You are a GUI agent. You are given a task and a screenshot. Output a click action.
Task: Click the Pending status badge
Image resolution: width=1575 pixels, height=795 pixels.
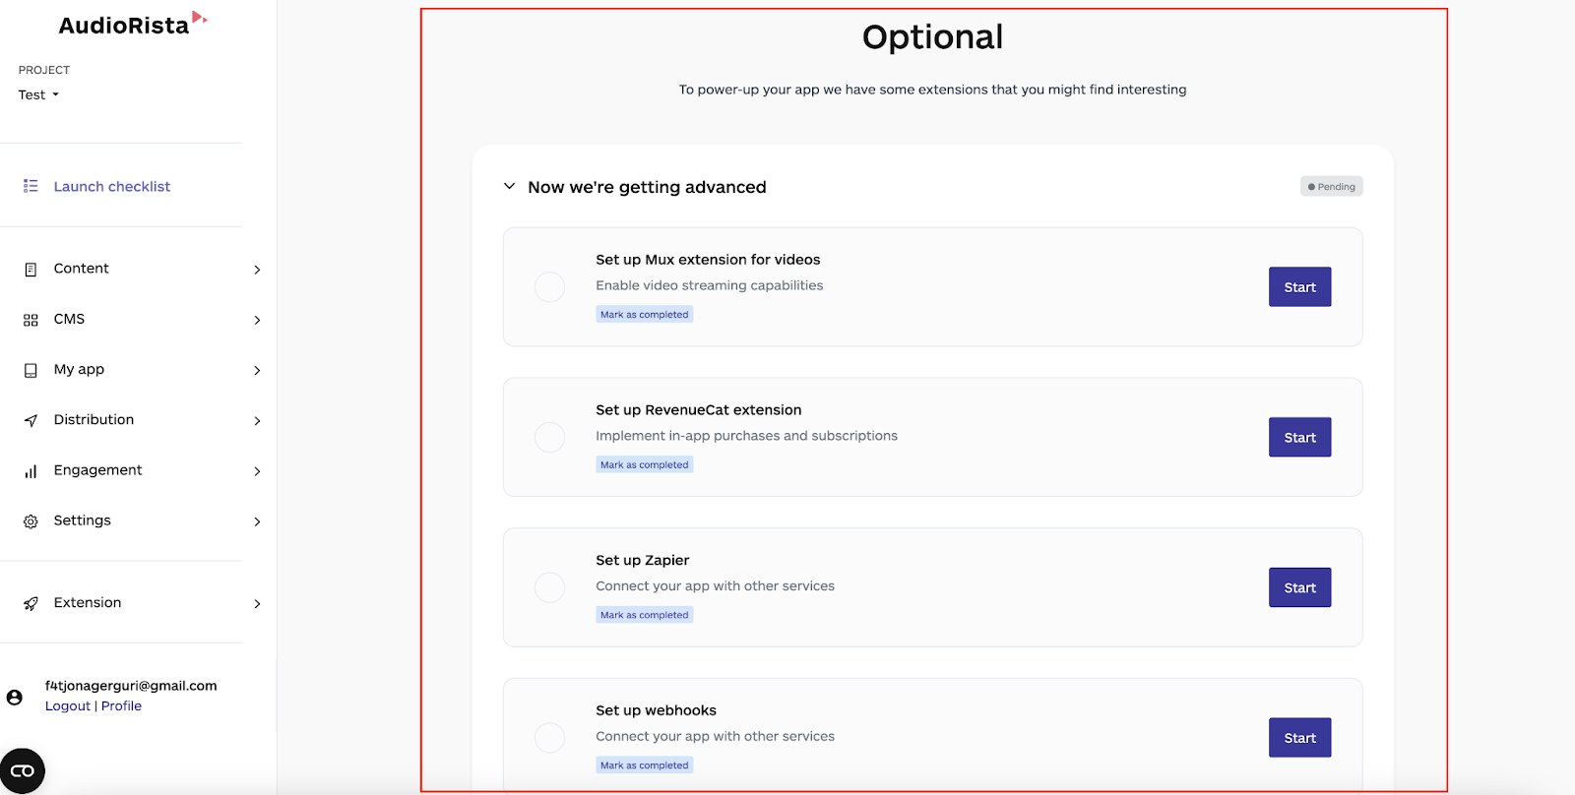pyautogui.click(x=1332, y=186)
